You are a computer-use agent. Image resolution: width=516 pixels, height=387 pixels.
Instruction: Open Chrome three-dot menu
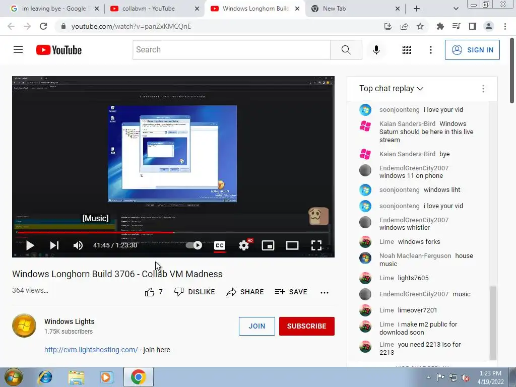(505, 26)
